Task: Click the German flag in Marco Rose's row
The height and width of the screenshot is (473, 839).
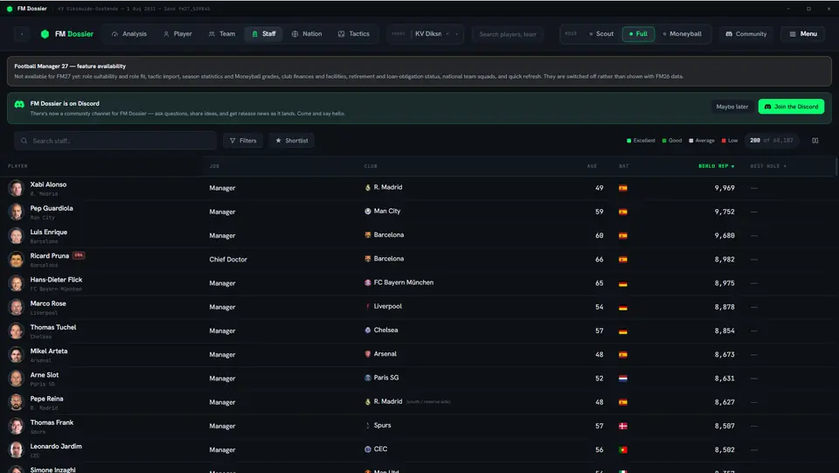Action: point(623,307)
